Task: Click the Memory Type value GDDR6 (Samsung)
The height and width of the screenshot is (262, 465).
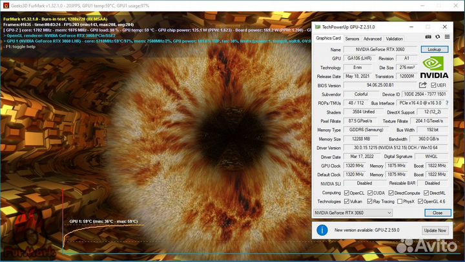Action: 366,130
